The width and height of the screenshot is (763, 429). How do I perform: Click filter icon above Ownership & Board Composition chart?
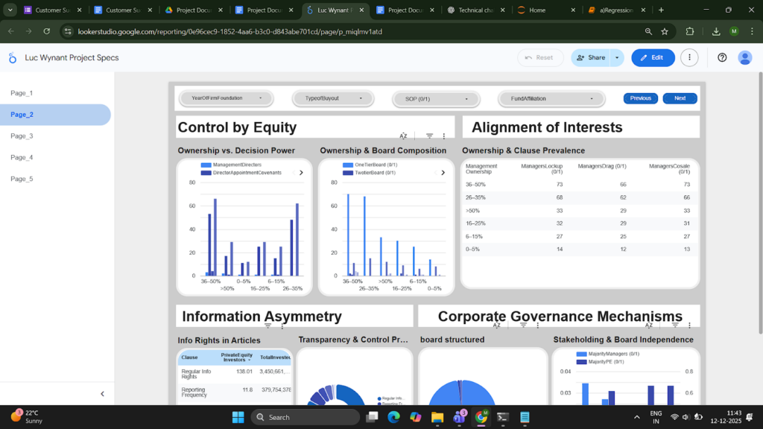pyautogui.click(x=430, y=136)
